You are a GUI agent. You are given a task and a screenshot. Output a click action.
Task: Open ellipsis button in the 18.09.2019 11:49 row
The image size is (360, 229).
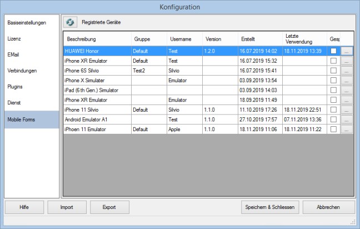click(x=347, y=100)
